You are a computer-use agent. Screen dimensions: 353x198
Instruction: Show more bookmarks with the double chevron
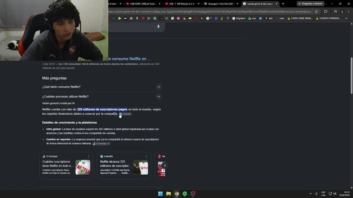click(347, 18)
